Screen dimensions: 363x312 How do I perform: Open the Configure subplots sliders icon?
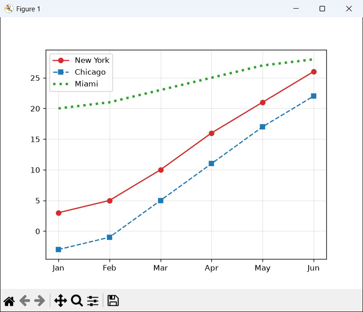93,301
